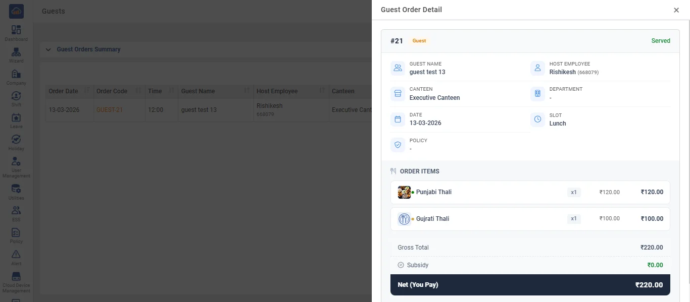Sort by the Order Date column
Image resolution: width=690 pixels, height=302 pixels.
pos(70,91)
